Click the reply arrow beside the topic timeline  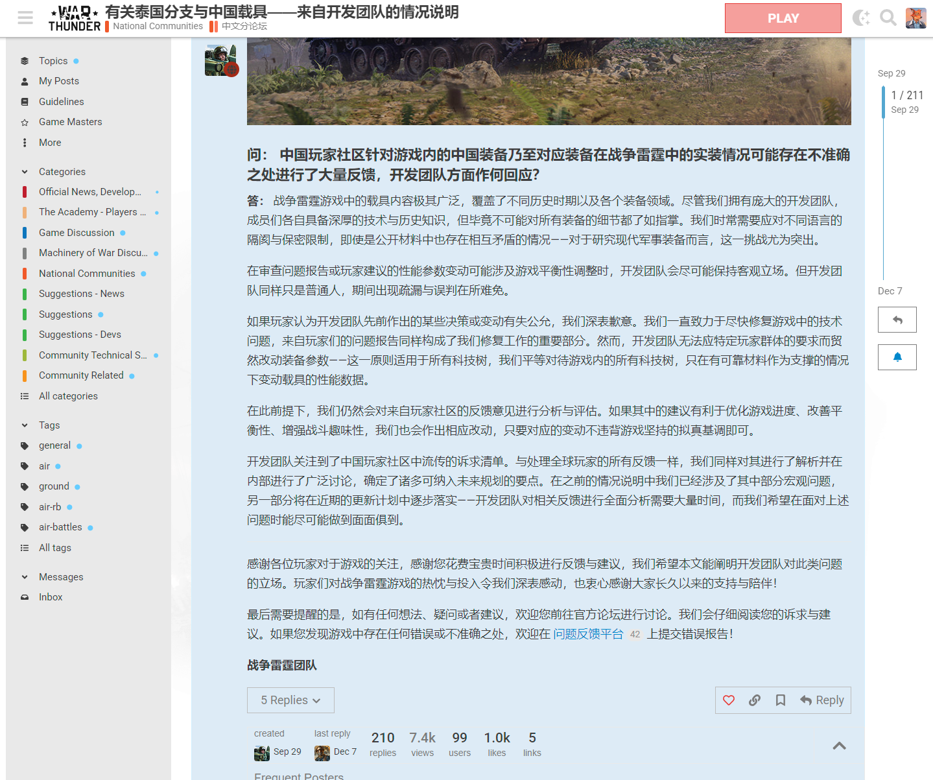click(x=897, y=320)
